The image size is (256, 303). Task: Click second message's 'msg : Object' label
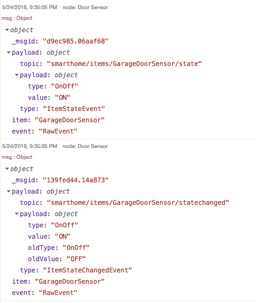point(17,157)
